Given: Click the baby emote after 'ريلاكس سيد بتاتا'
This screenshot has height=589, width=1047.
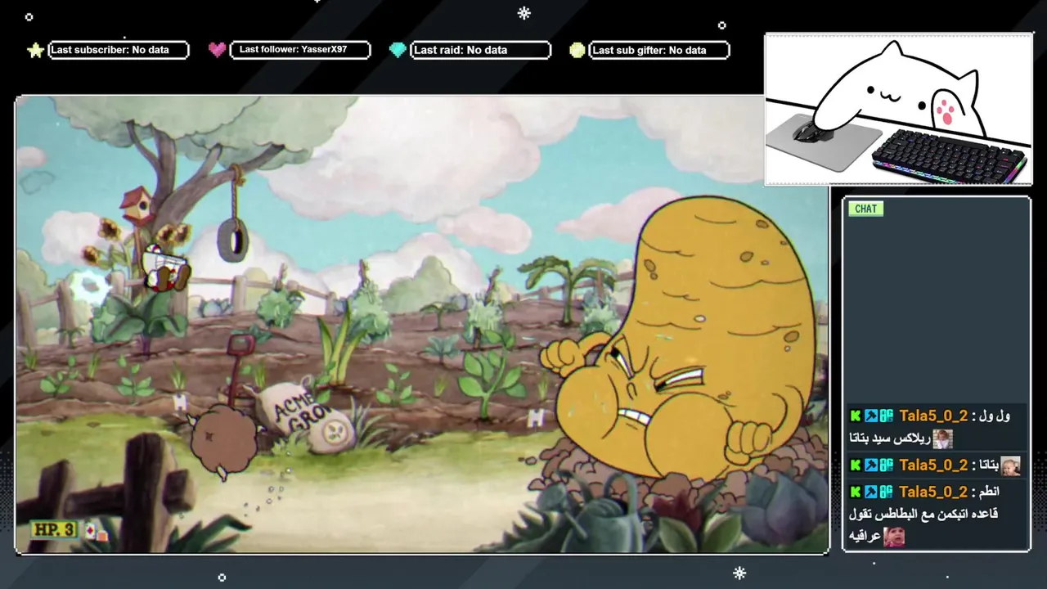Looking at the screenshot, I should (942, 439).
